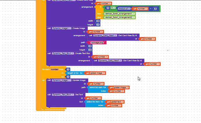This screenshot has height=123, width=201.
Task: Select the -2 height value of Create Image
Action: click(x=90, y=50)
